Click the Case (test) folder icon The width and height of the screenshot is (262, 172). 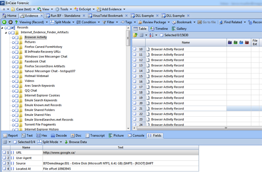point(13,9)
